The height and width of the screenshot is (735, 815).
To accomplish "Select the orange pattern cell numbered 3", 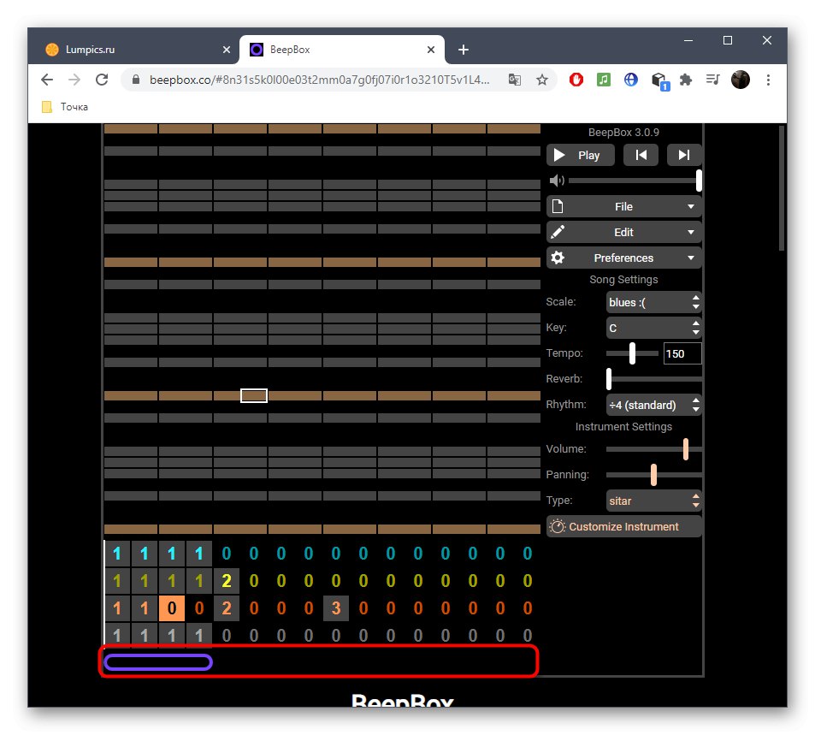I will click(x=336, y=608).
